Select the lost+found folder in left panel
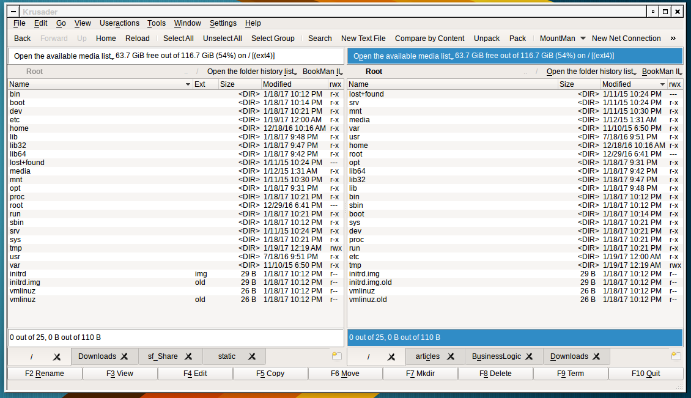This screenshot has height=398, width=691. tap(176, 163)
